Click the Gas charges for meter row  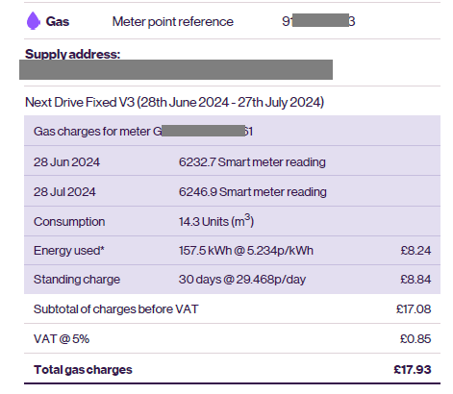[232, 131]
